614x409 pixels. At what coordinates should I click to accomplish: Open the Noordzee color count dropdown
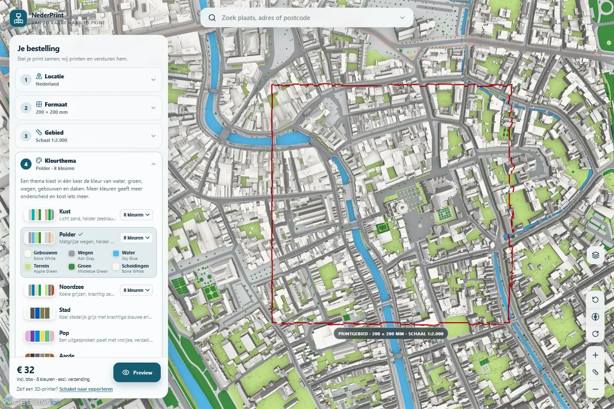point(136,290)
